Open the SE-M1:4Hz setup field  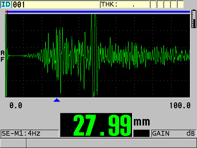(x=30, y=134)
